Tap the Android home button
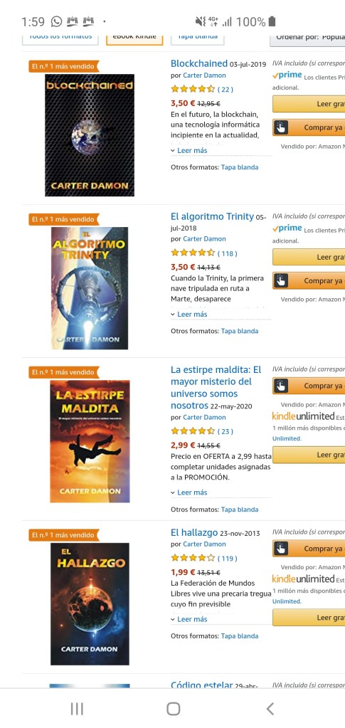Viewport: 345px width, 728px height. click(x=173, y=709)
